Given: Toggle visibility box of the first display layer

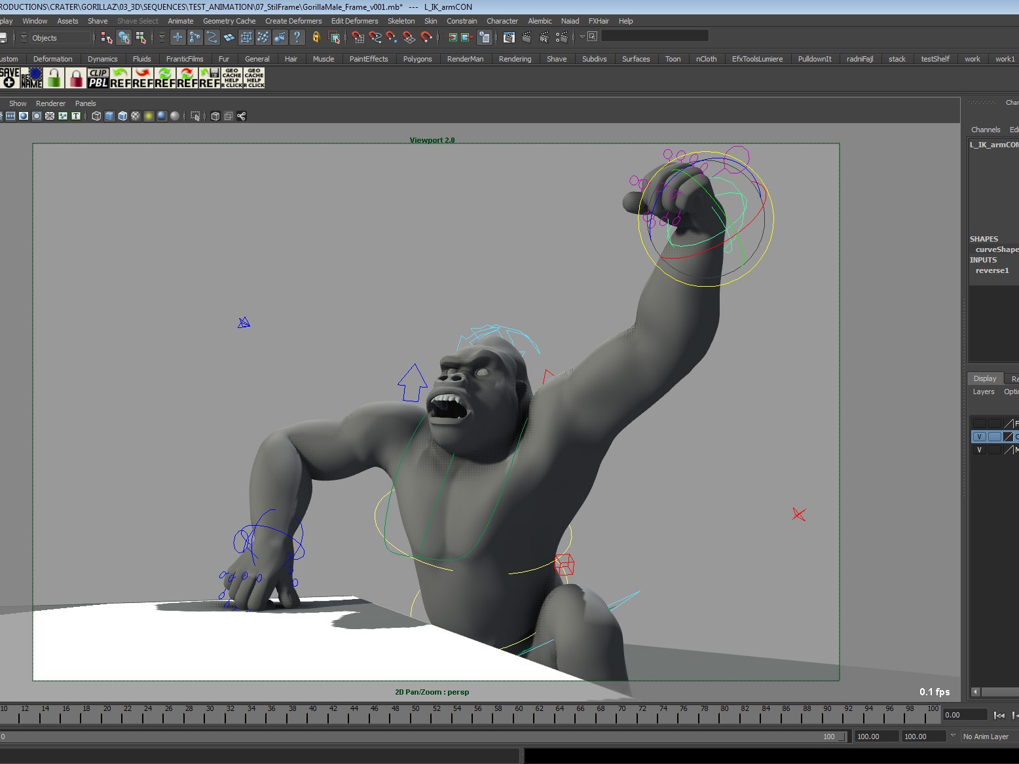Looking at the screenshot, I should pyautogui.click(x=979, y=424).
